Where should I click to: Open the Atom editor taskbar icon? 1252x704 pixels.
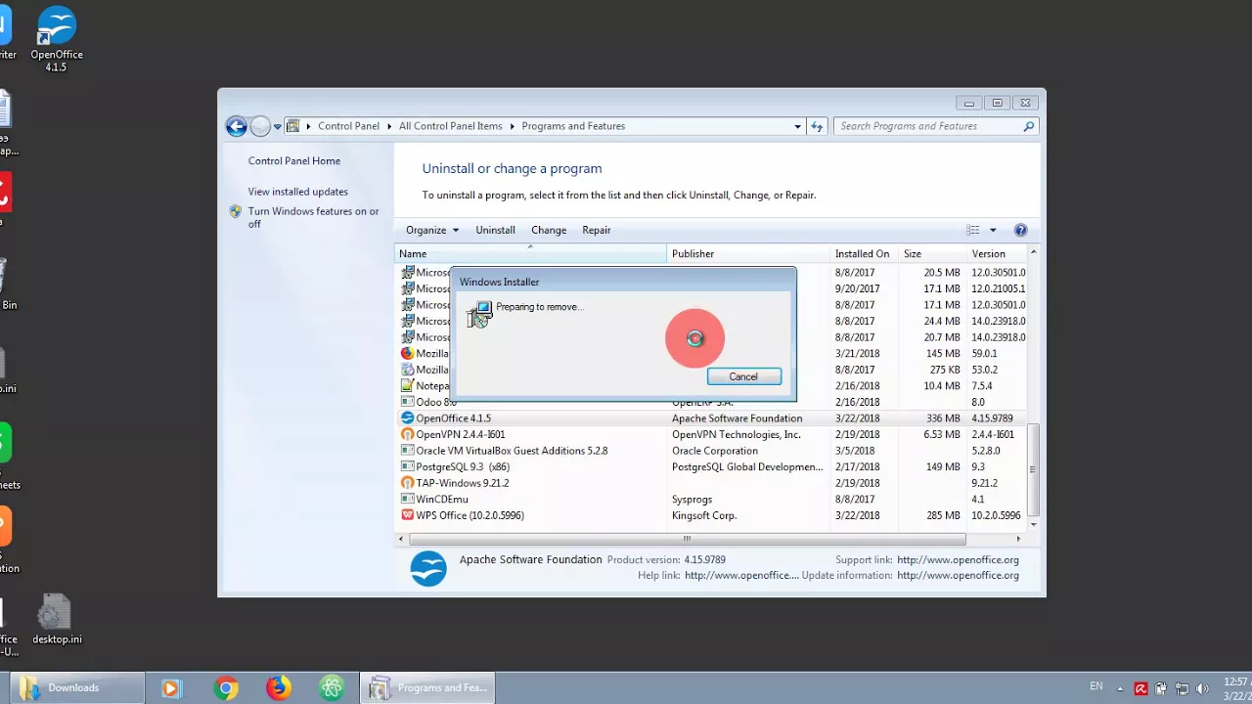[x=332, y=688]
